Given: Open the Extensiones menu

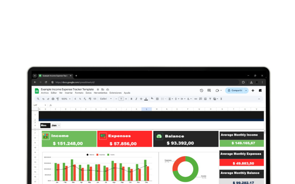Looking at the screenshot, I should click(115, 93).
